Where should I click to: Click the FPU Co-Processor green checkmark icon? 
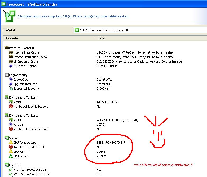[x=11, y=169]
